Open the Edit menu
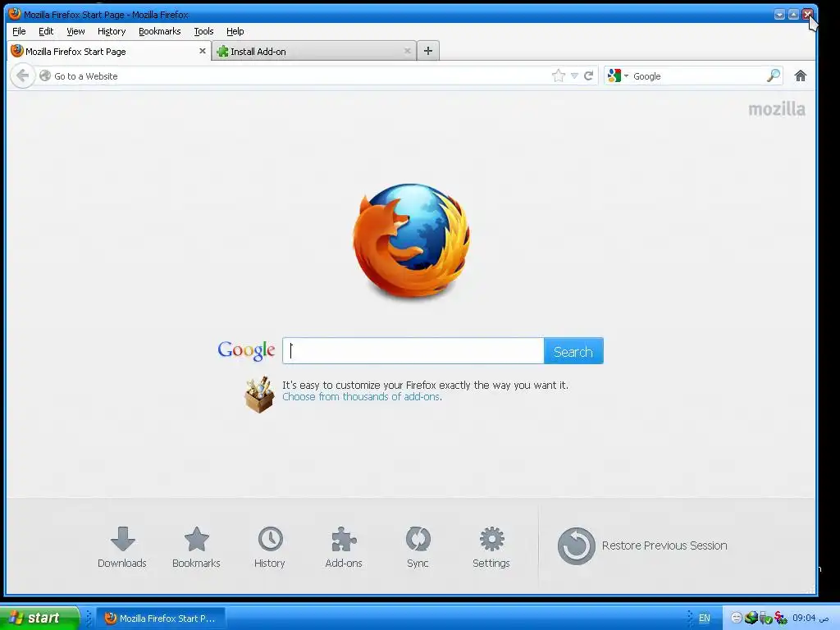This screenshot has width=840, height=630. (x=46, y=31)
